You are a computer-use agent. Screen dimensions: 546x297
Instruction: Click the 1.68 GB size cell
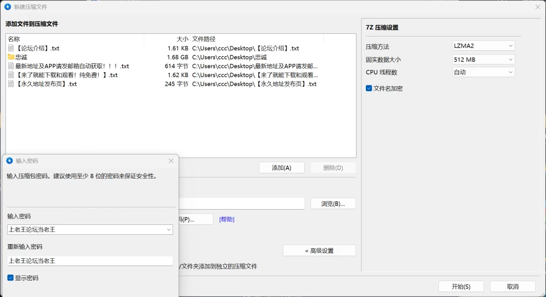tap(177, 57)
